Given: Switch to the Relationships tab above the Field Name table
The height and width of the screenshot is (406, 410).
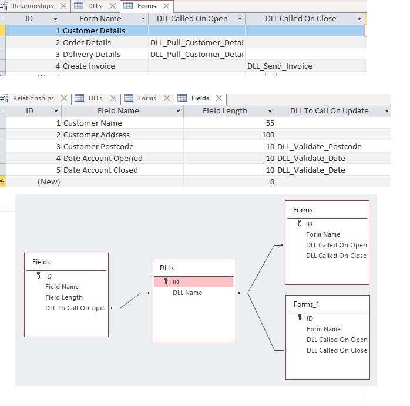Looking at the screenshot, I should (x=33, y=98).
